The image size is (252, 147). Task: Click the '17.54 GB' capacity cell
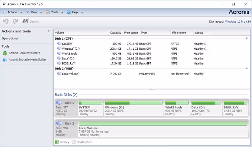pyautogui.click(x=116, y=63)
